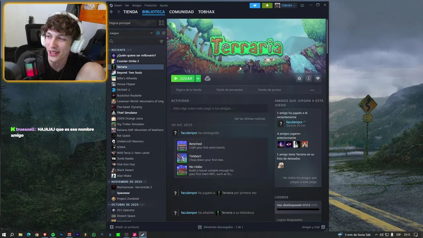The width and height of the screenshot is (423, 238).
Task: Click the activity post input field
Action: (219, 108)
